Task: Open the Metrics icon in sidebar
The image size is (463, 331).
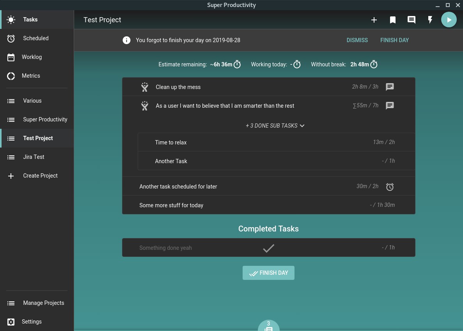Action: (x=11, y=76)
